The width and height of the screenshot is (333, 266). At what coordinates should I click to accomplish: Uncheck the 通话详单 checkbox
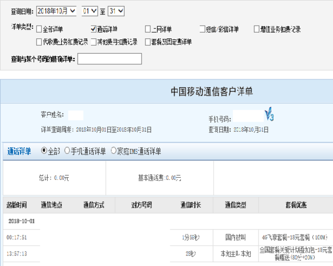point(93,29)
